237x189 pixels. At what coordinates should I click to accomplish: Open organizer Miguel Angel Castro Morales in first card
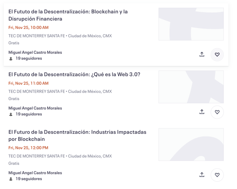pos(35,52)
